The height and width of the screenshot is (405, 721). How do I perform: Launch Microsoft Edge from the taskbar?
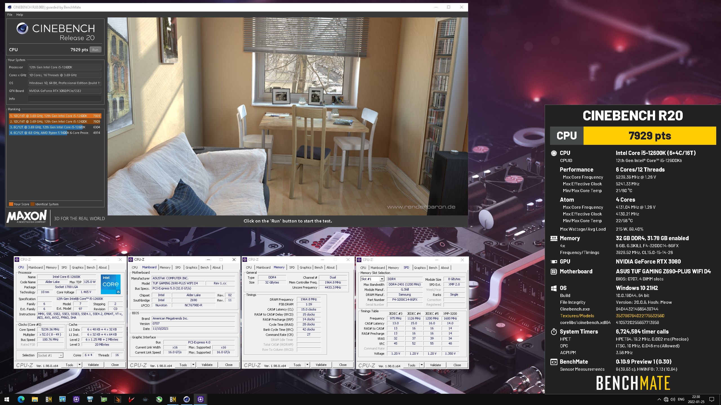(21, 399)
